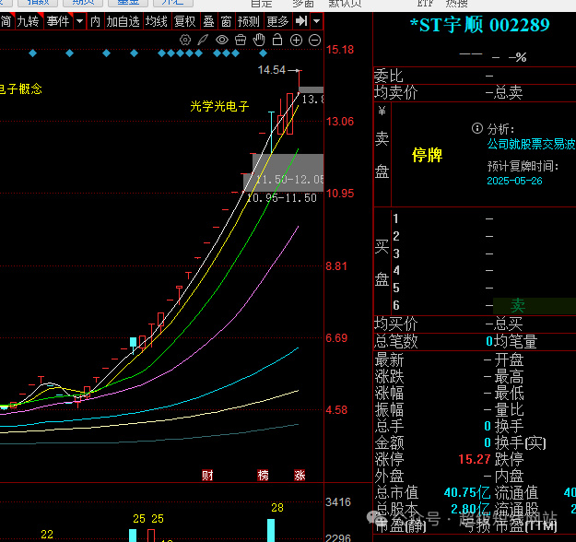Open the 电子概念 concept label
The width and height of the screenshot is (576, 542).
[x=21, y=88]
